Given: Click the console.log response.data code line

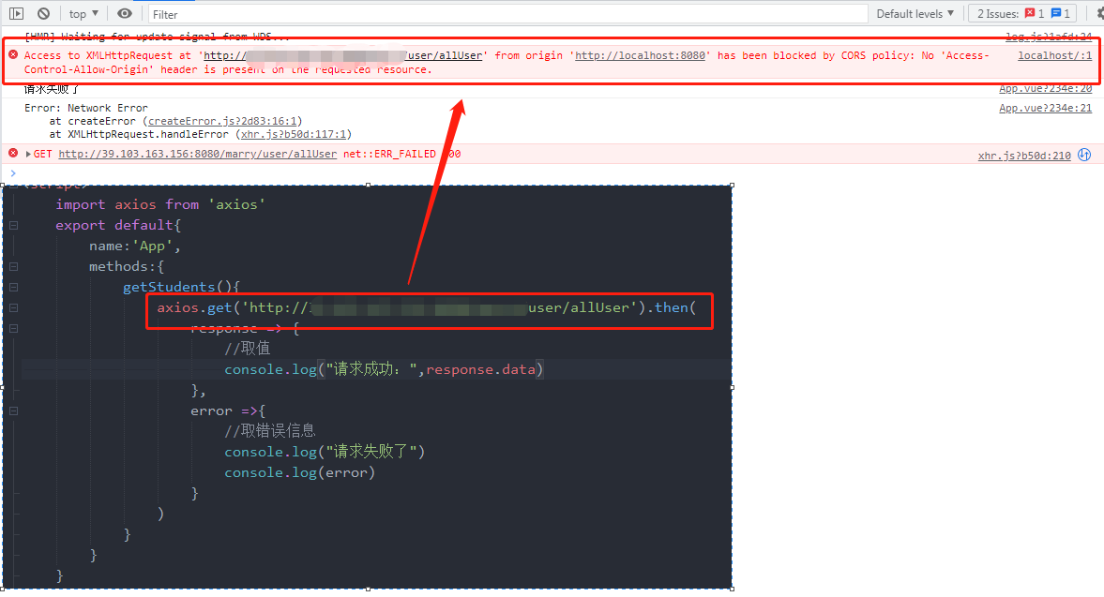Looking at the screenshot, I should coord(384,369).
